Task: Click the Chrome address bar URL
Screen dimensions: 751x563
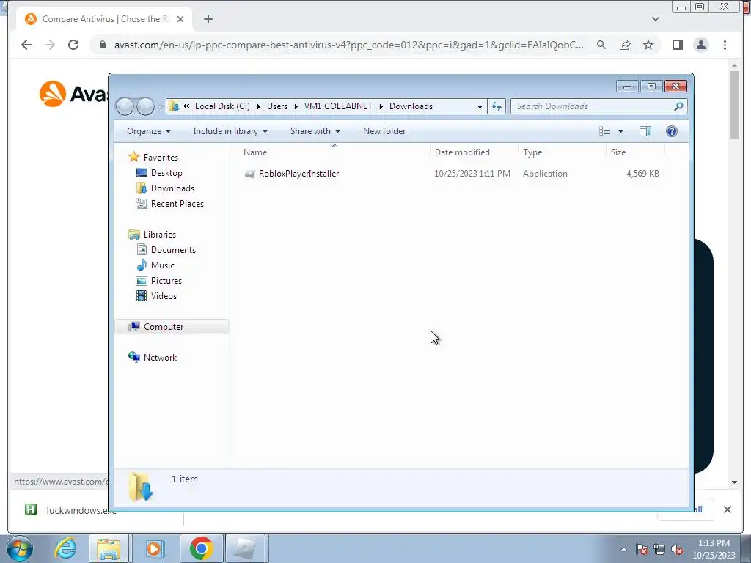Action: (x=348, y=45)
